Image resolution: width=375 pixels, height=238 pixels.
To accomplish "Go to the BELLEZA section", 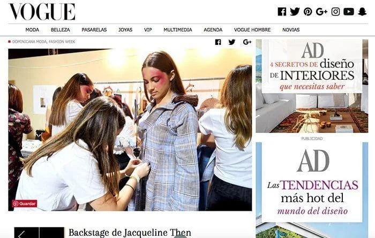I will pyautogui.click(x=60, y=30).
